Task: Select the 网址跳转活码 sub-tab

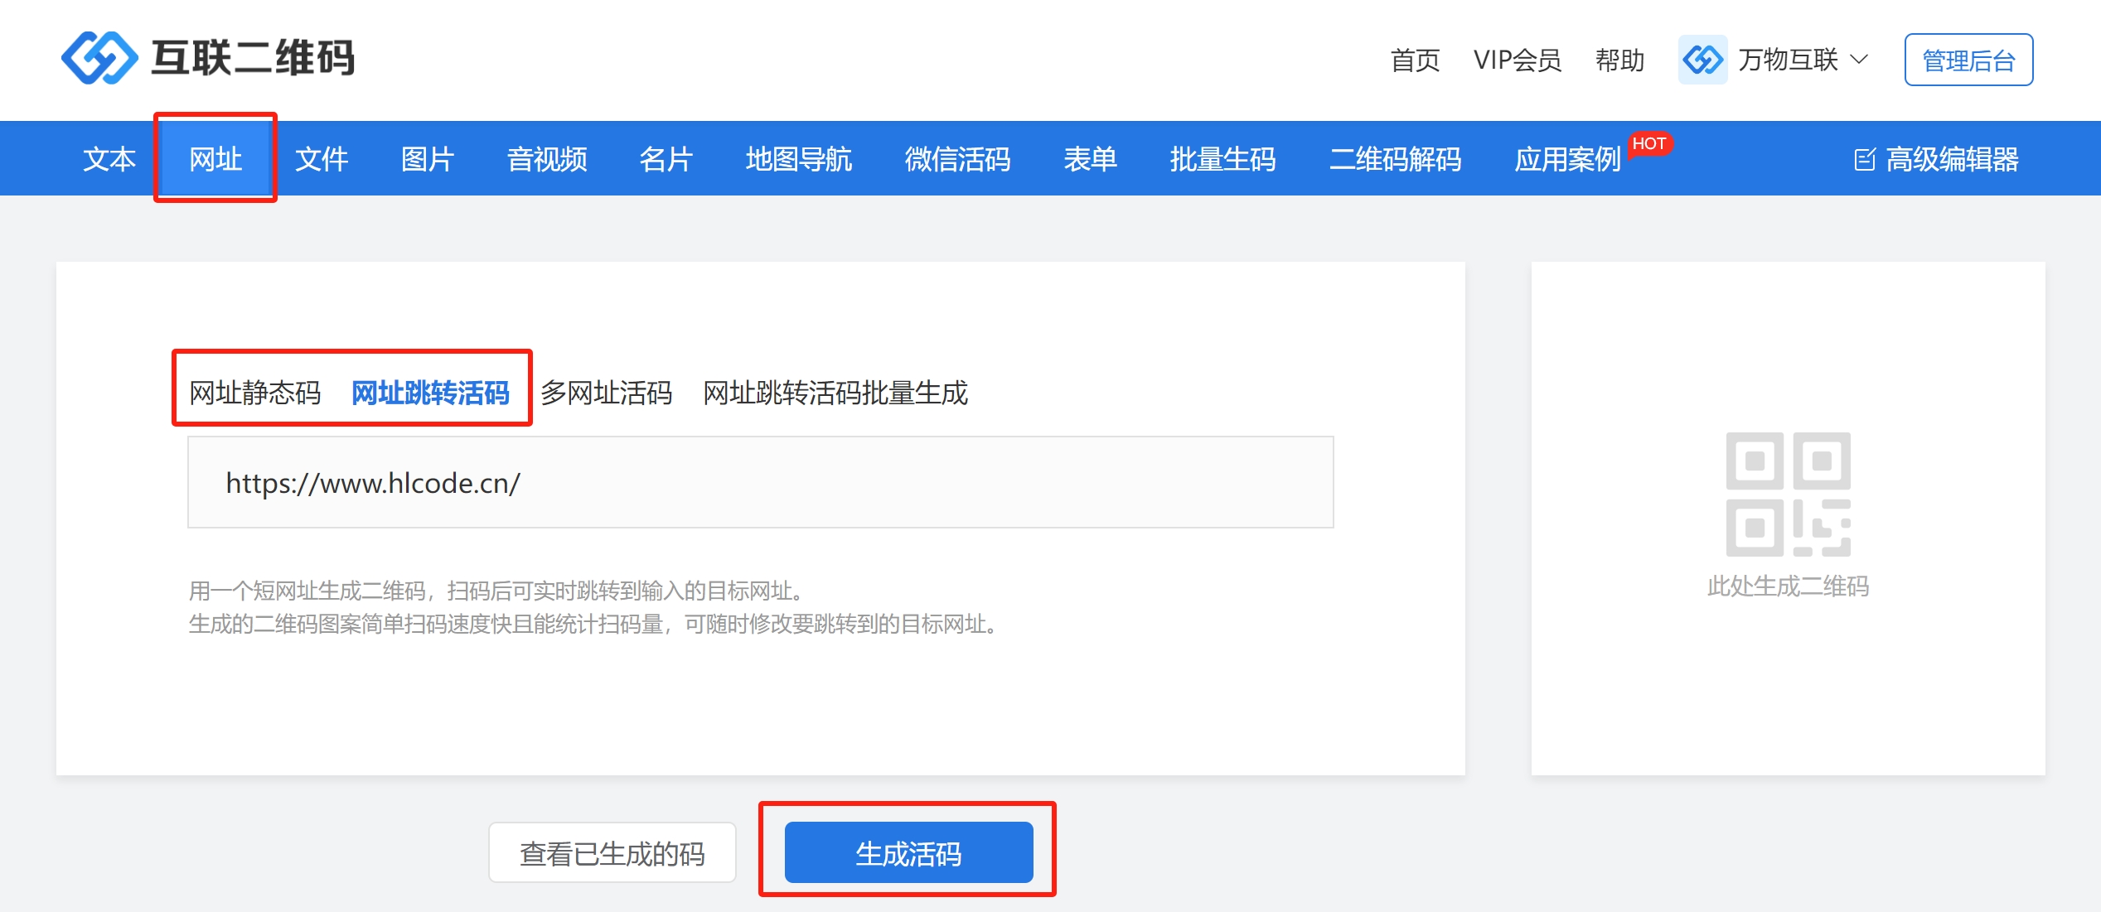Action: pyautogui.click(x=431, y=393)
